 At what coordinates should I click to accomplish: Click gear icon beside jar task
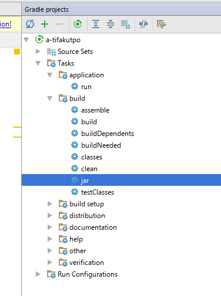[75, 180]
